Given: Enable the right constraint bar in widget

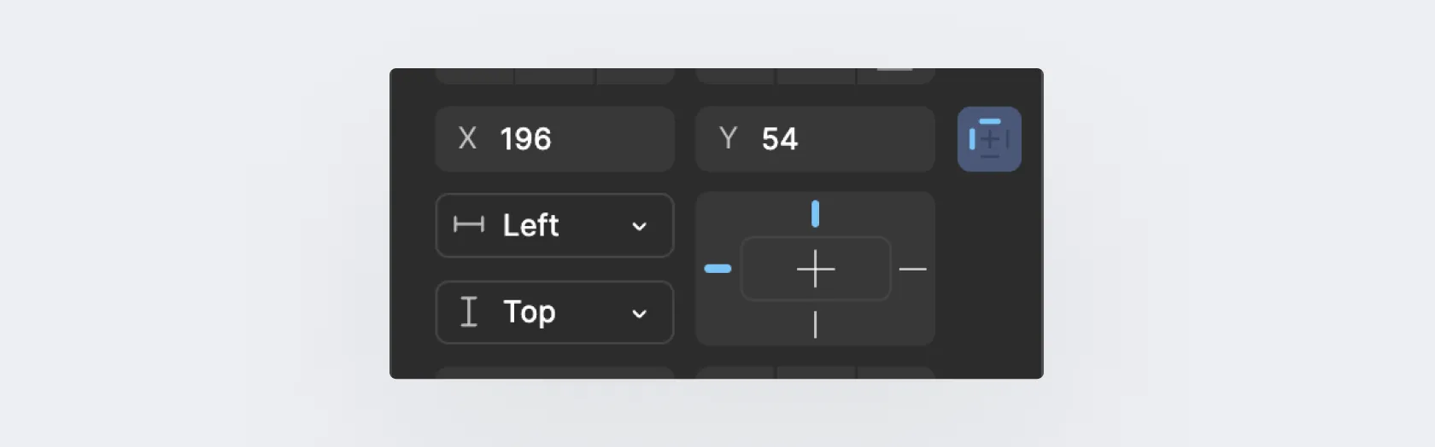Looking at the screenshot, I should pyautogui.click(x=913, y=269).
